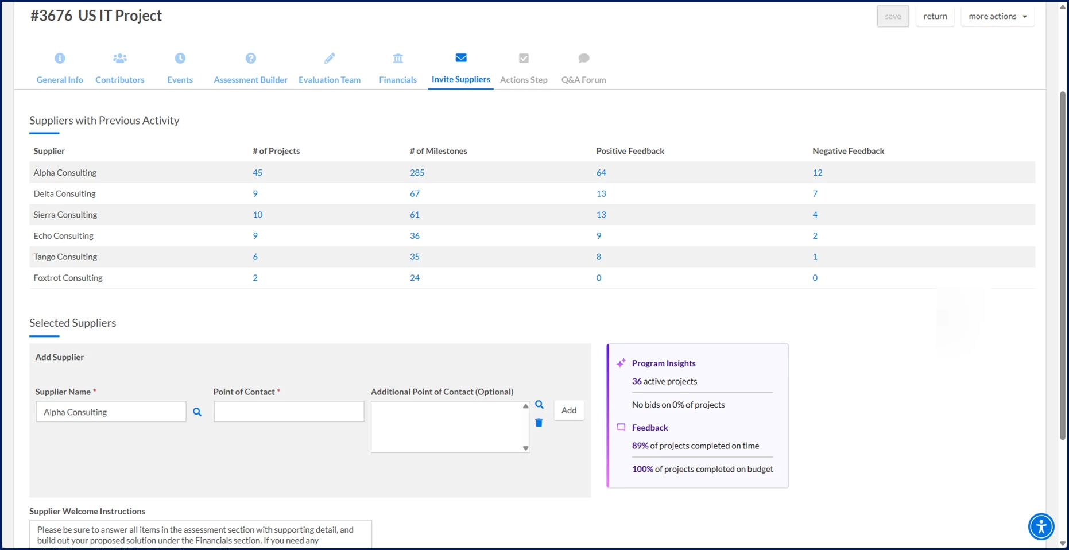Image resolution: width=1069 pixels, height=550 pixels.
Task: Click the General Info circle icon
Action: pos(60,58)
